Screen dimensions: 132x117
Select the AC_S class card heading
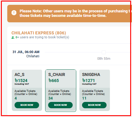tap(19, 74)
